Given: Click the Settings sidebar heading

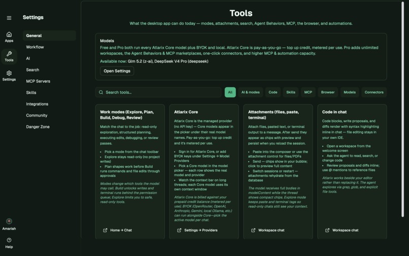Looking at the screenshot, I should [33, 17].
